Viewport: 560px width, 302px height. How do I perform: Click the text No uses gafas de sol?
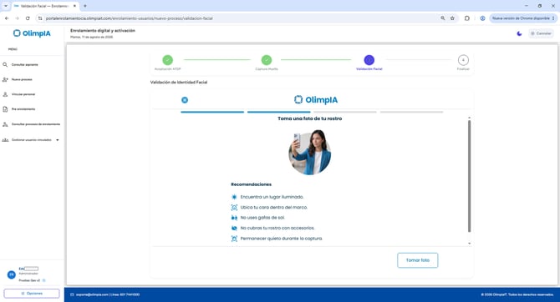click(x=262, y=218)
